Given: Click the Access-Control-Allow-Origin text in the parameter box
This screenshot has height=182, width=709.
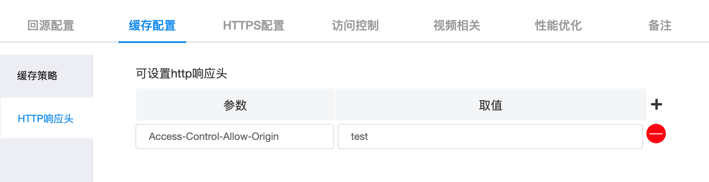Looking at the screenshot, I should pos(214,136).
